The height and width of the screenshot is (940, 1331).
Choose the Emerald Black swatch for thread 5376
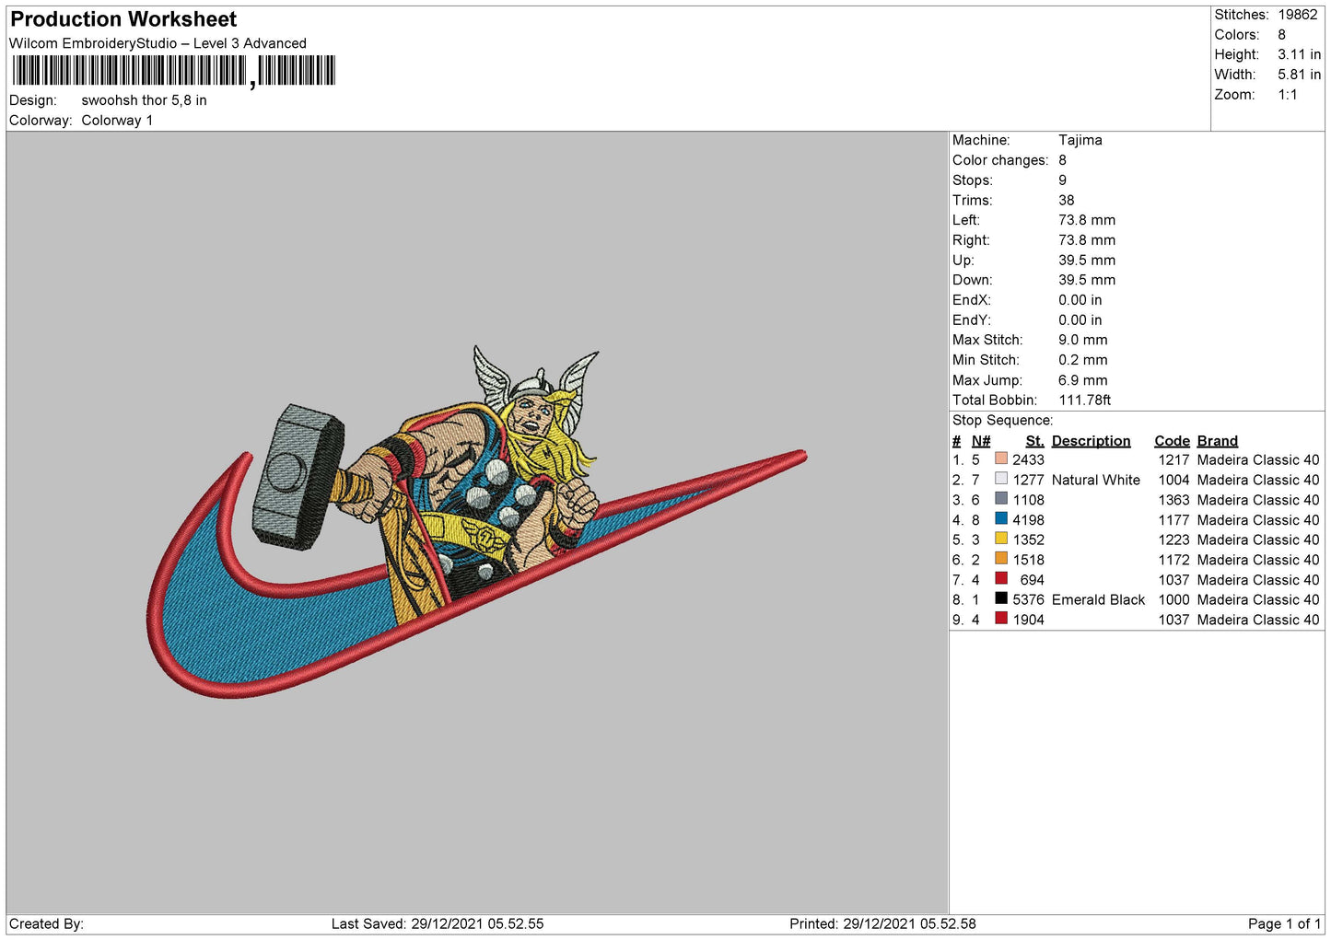pos(1000,598)
